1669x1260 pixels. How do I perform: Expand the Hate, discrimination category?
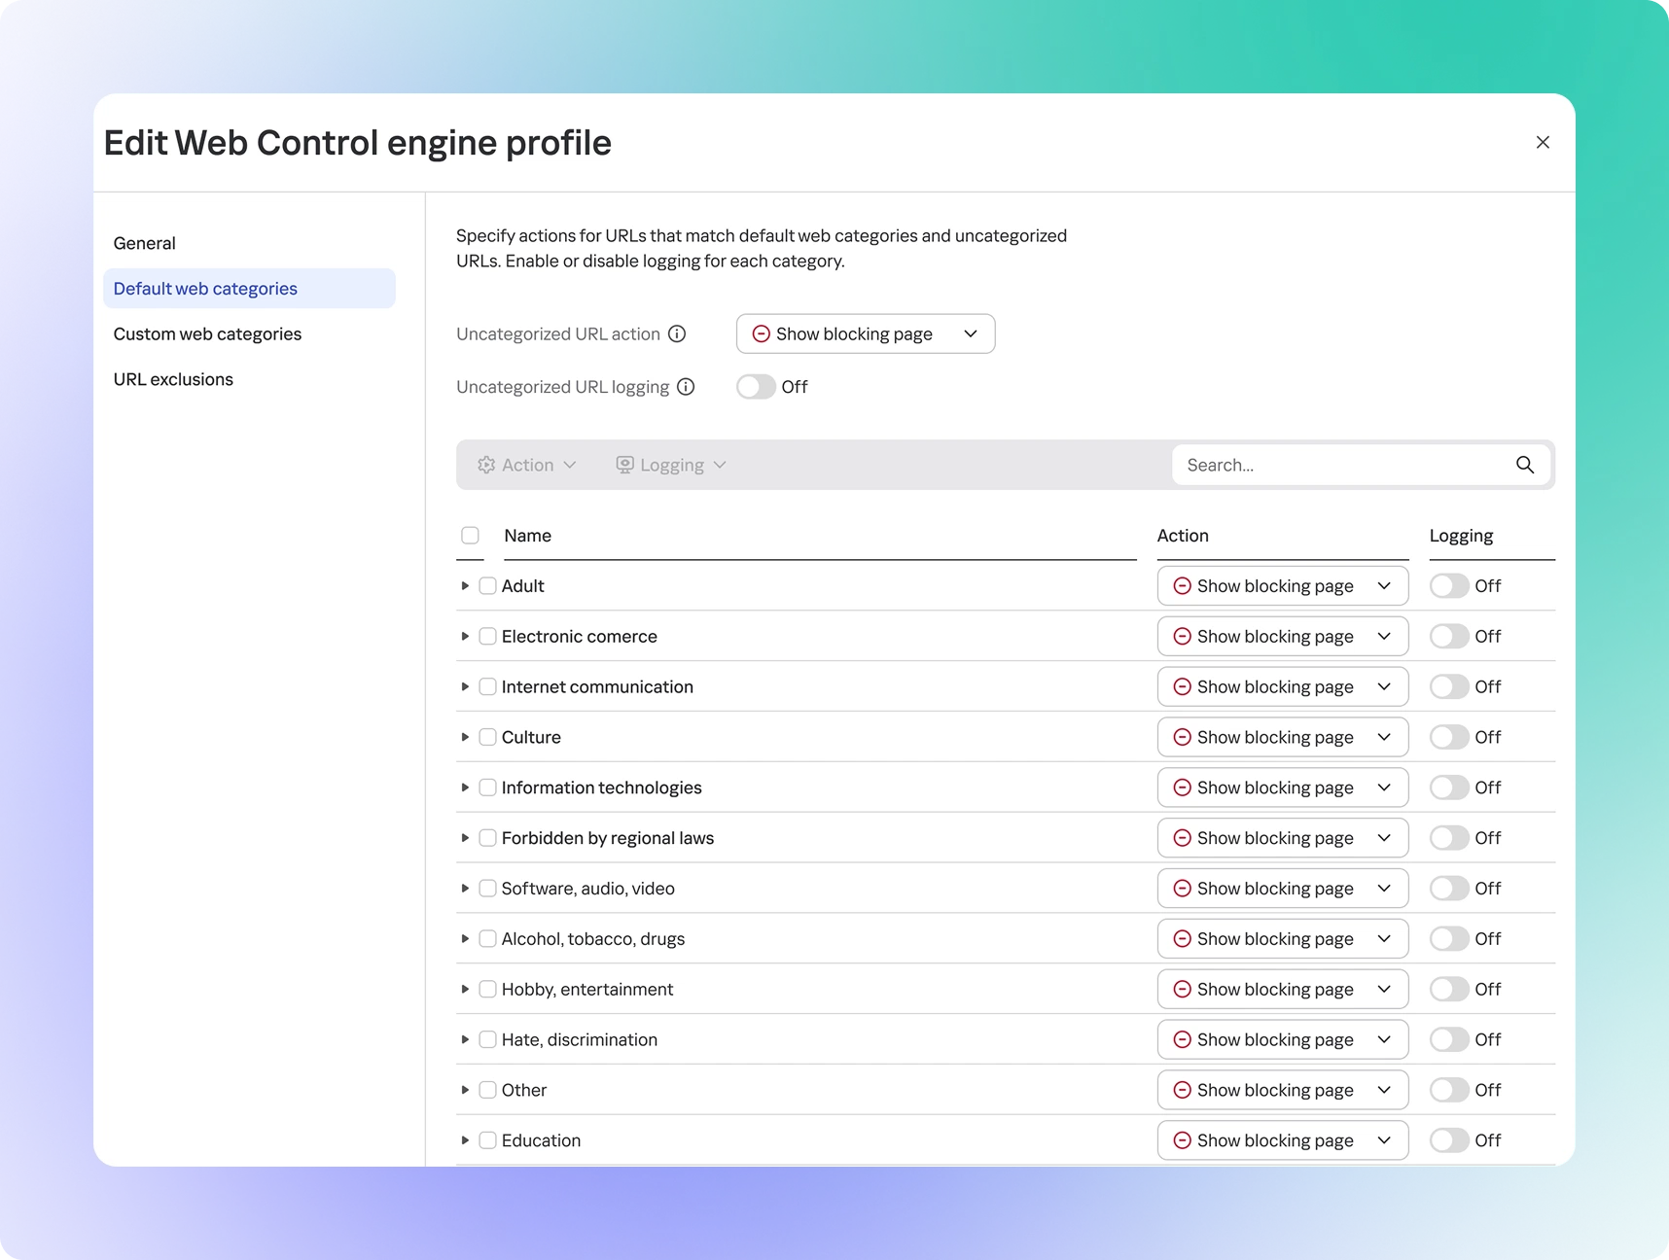[x=465, y=1040]
